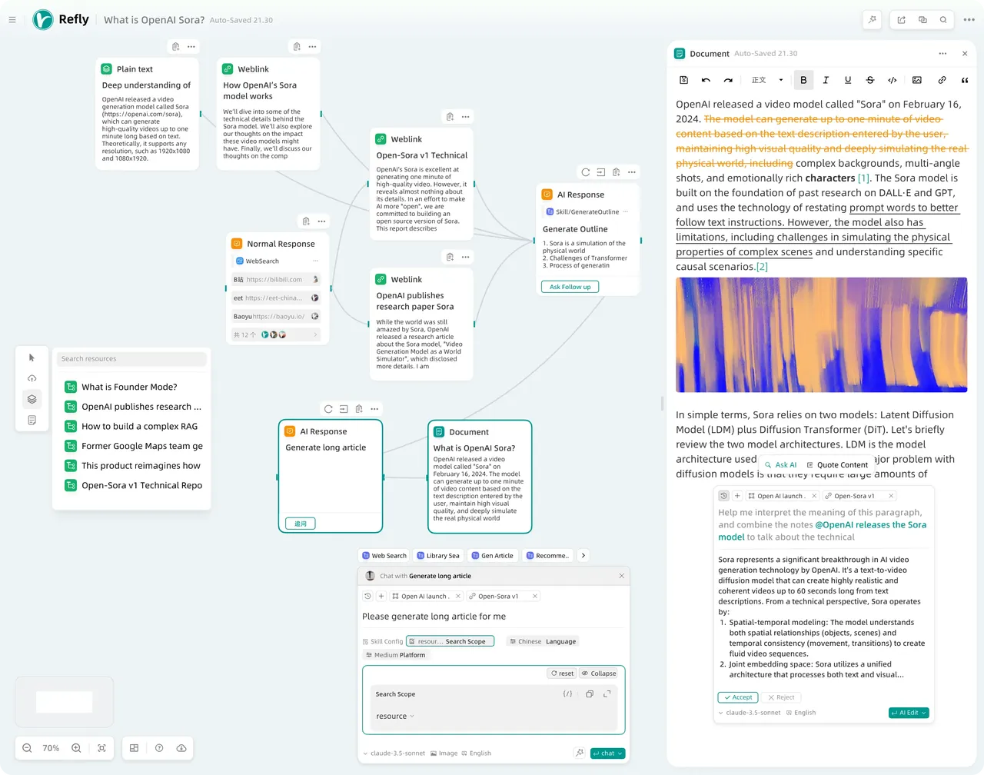Pin the chat input with the pin icon
This screenshot has width=984, height=775.
[x=579, y=753]
